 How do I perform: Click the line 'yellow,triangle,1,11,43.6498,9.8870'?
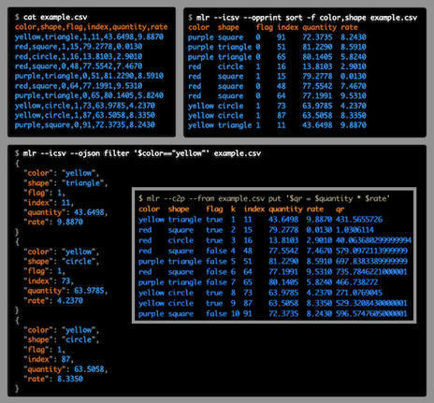[x=89, y=36]
